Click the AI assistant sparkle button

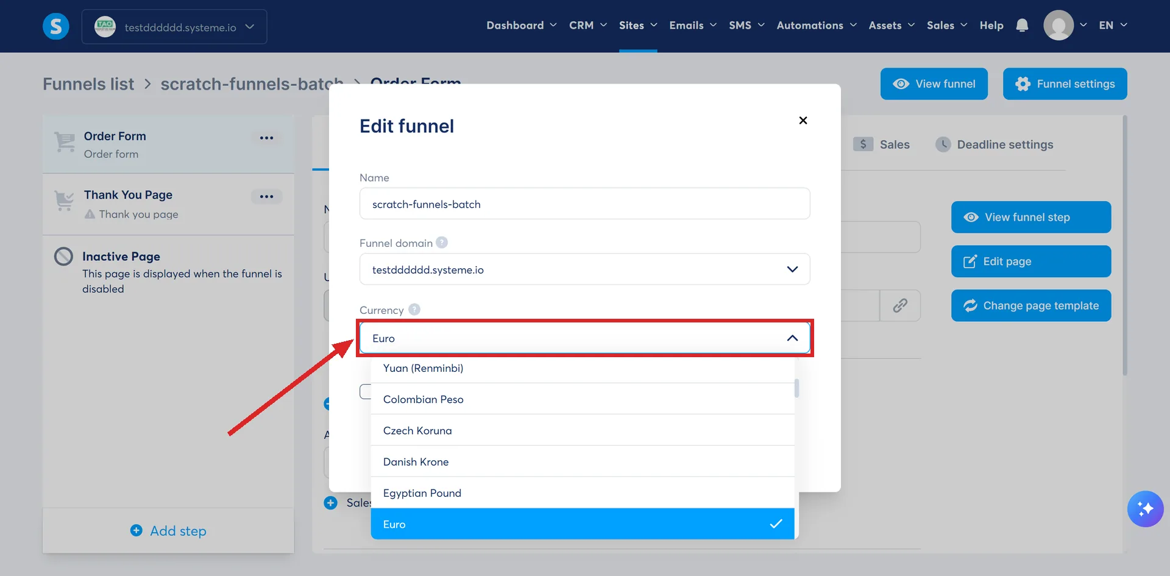1145,508
